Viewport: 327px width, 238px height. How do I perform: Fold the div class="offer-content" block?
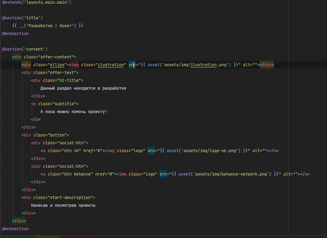[x=1, y=57]
